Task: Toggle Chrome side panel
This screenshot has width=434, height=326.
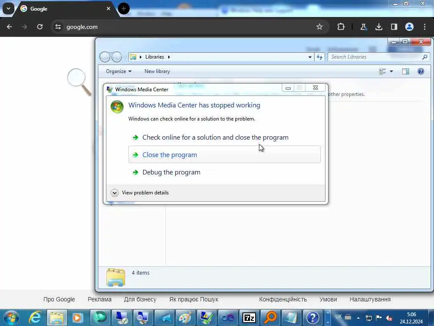Action: click(x=394, y=27)
